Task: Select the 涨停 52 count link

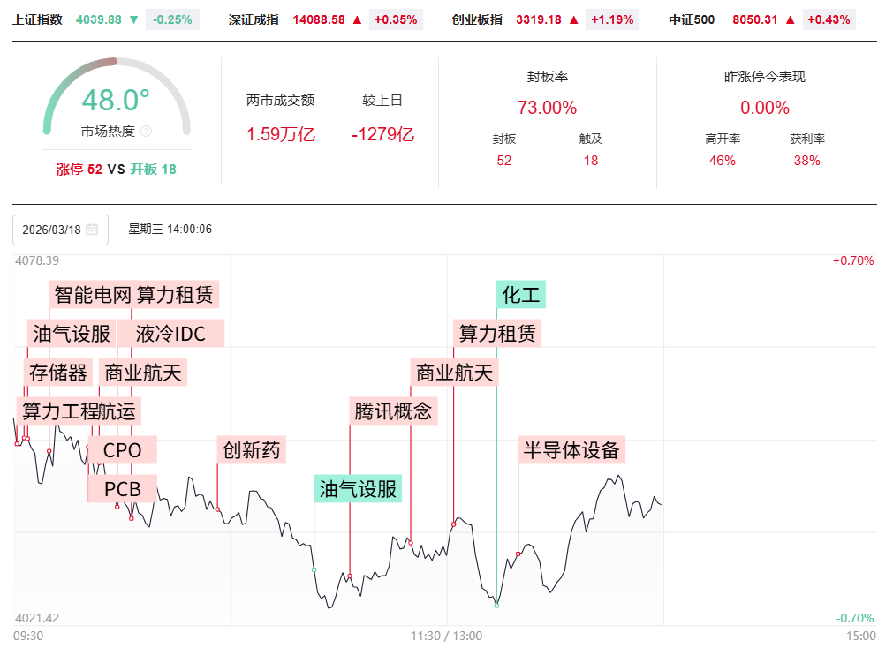Action: tap(79, 170)
